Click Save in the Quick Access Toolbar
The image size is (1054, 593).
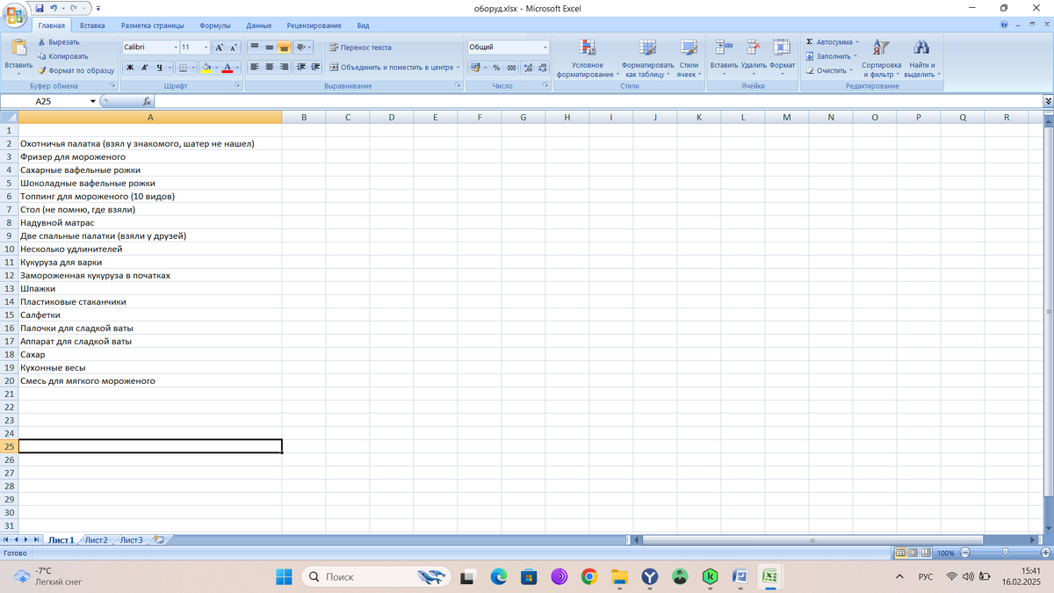40,8
